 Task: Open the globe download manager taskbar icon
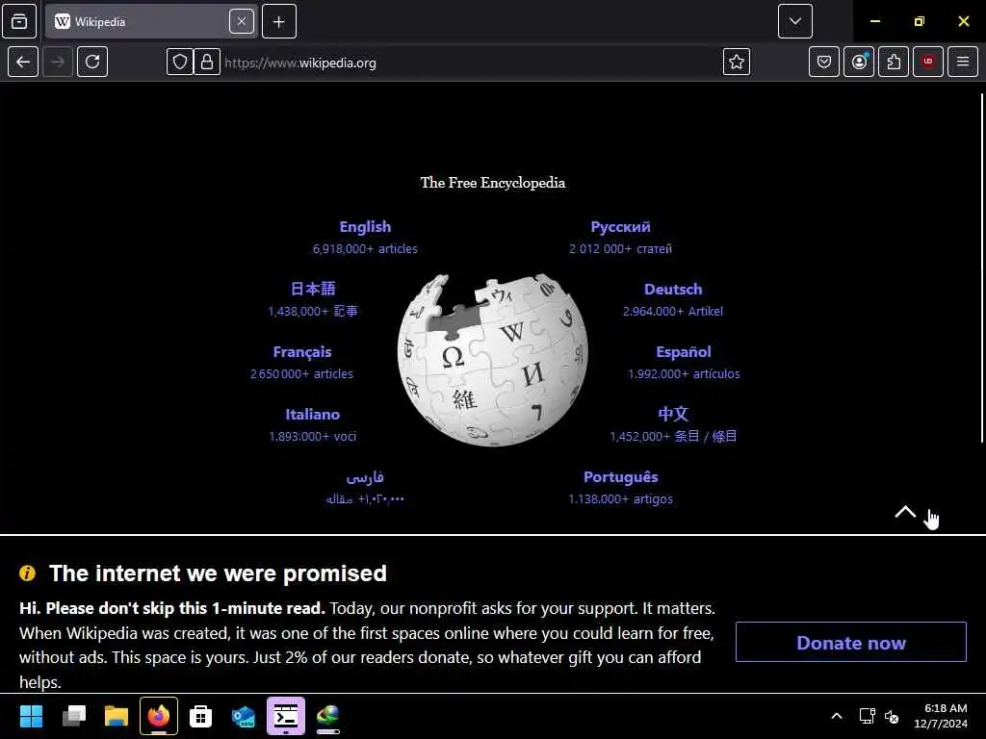[x=328, y=716]
